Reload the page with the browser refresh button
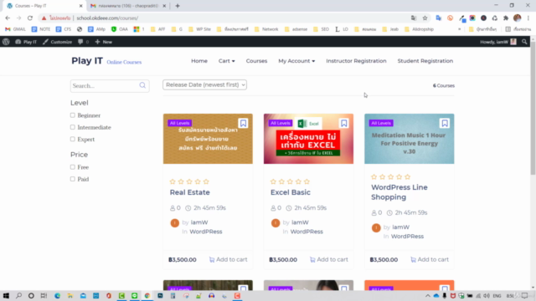The image size is (536, 301). click(30, 18)
